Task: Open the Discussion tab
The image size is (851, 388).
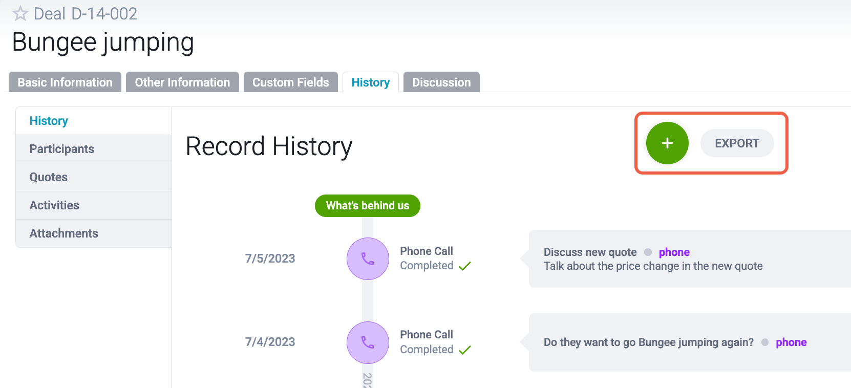Action: pos(441,82)
